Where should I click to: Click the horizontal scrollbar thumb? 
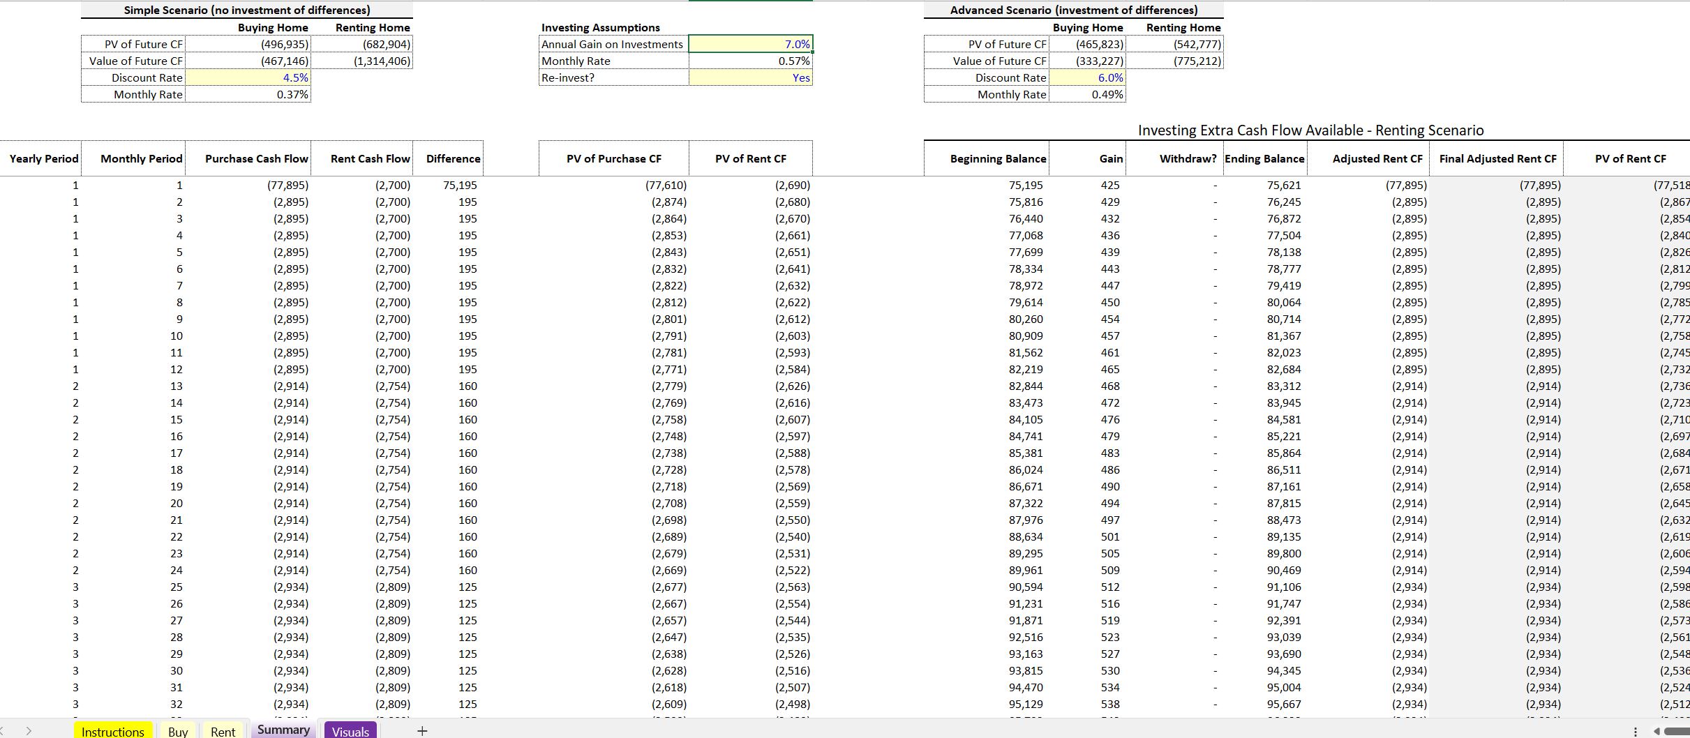1677,732
